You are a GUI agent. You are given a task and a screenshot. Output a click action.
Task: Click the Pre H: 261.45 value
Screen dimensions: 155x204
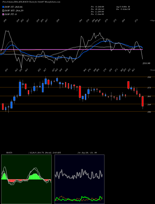click(x=97, y=9)
